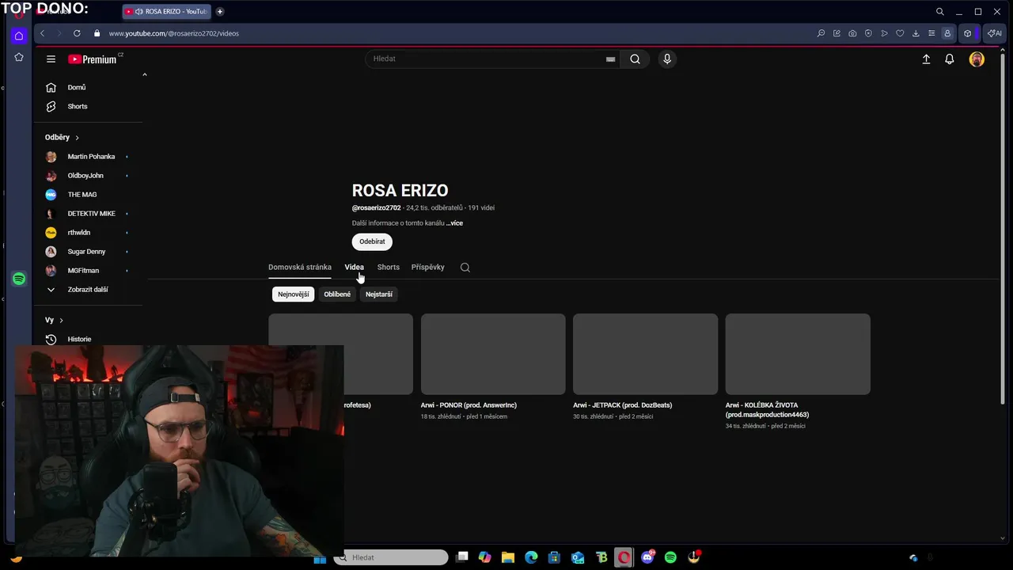
Task: Click the PONOR video thumbnail
Action: click(x=493, y=354)
